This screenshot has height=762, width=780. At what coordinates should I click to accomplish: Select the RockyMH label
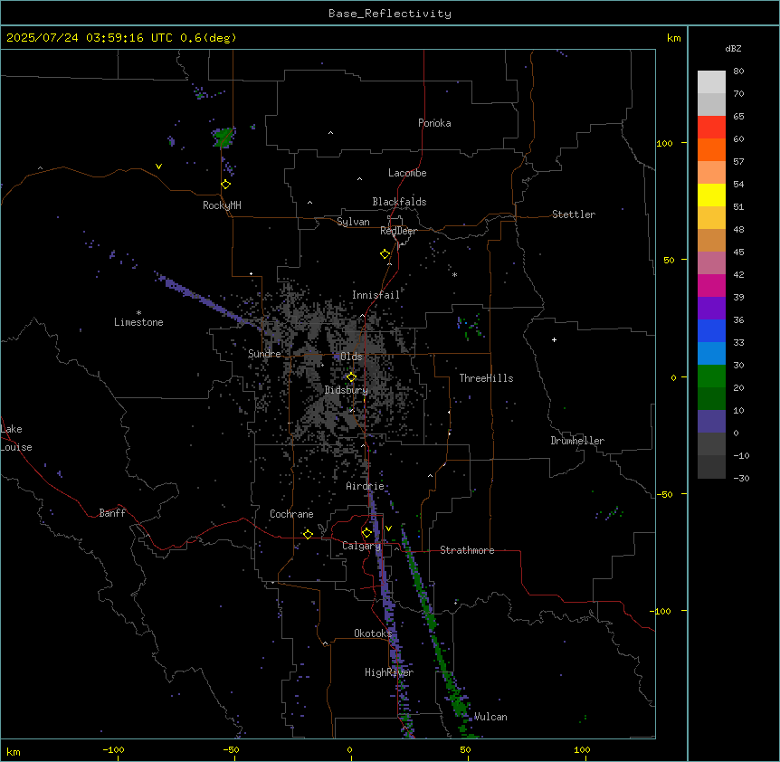pyautogui.click(x=222, y=205)
